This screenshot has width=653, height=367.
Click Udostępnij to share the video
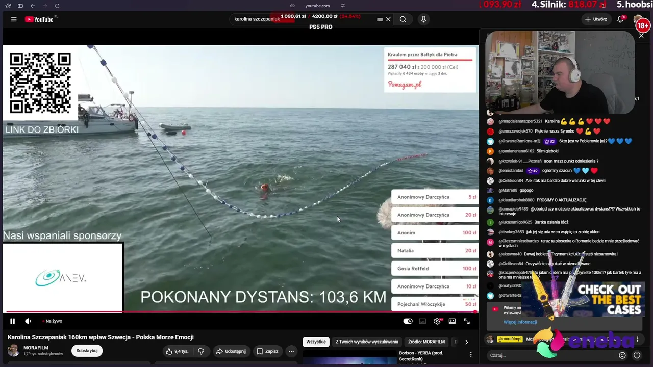coord(231,351)
